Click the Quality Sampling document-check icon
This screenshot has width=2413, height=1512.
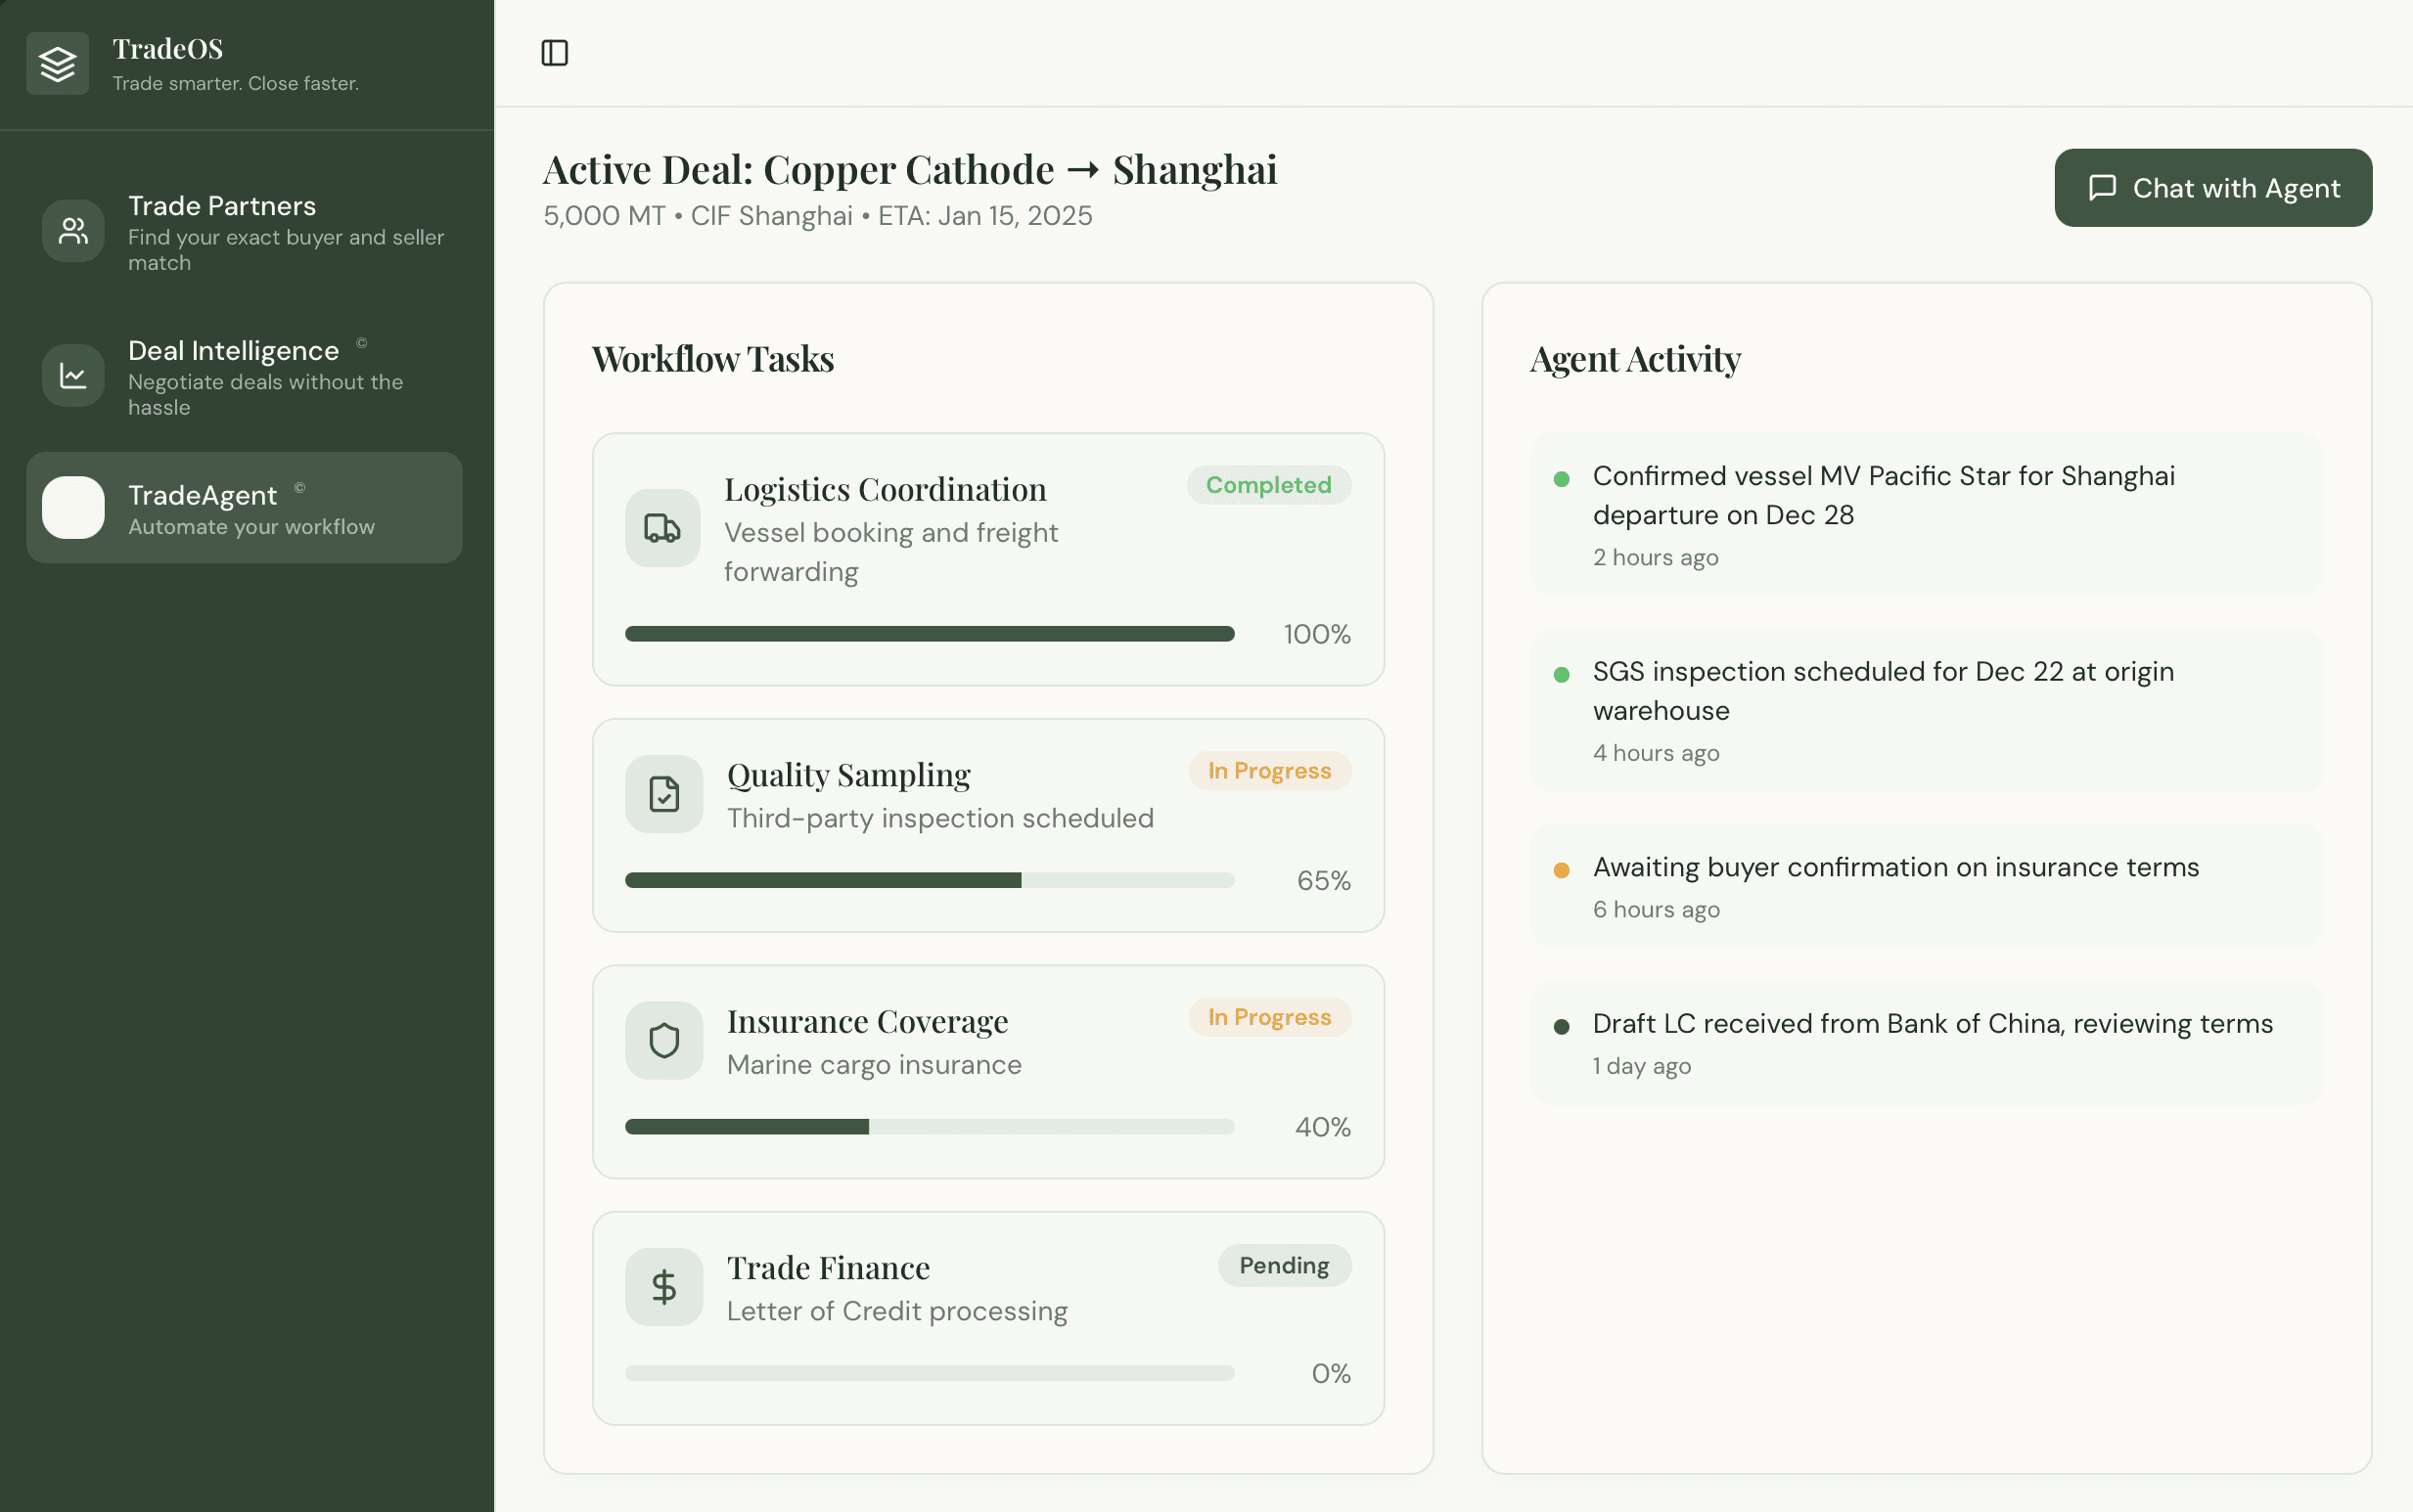[663, 794]
